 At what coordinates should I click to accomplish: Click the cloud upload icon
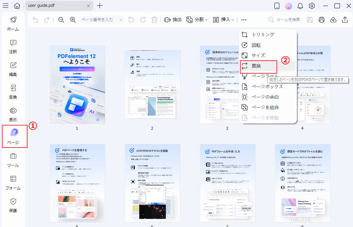pos(333,19)
